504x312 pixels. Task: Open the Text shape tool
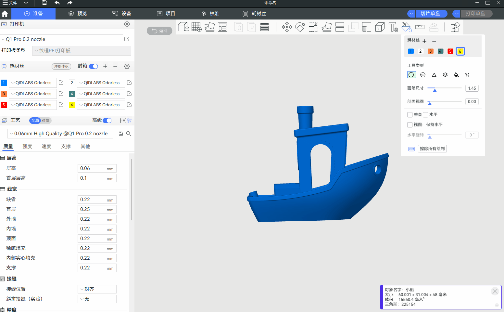tap(393, 27)
